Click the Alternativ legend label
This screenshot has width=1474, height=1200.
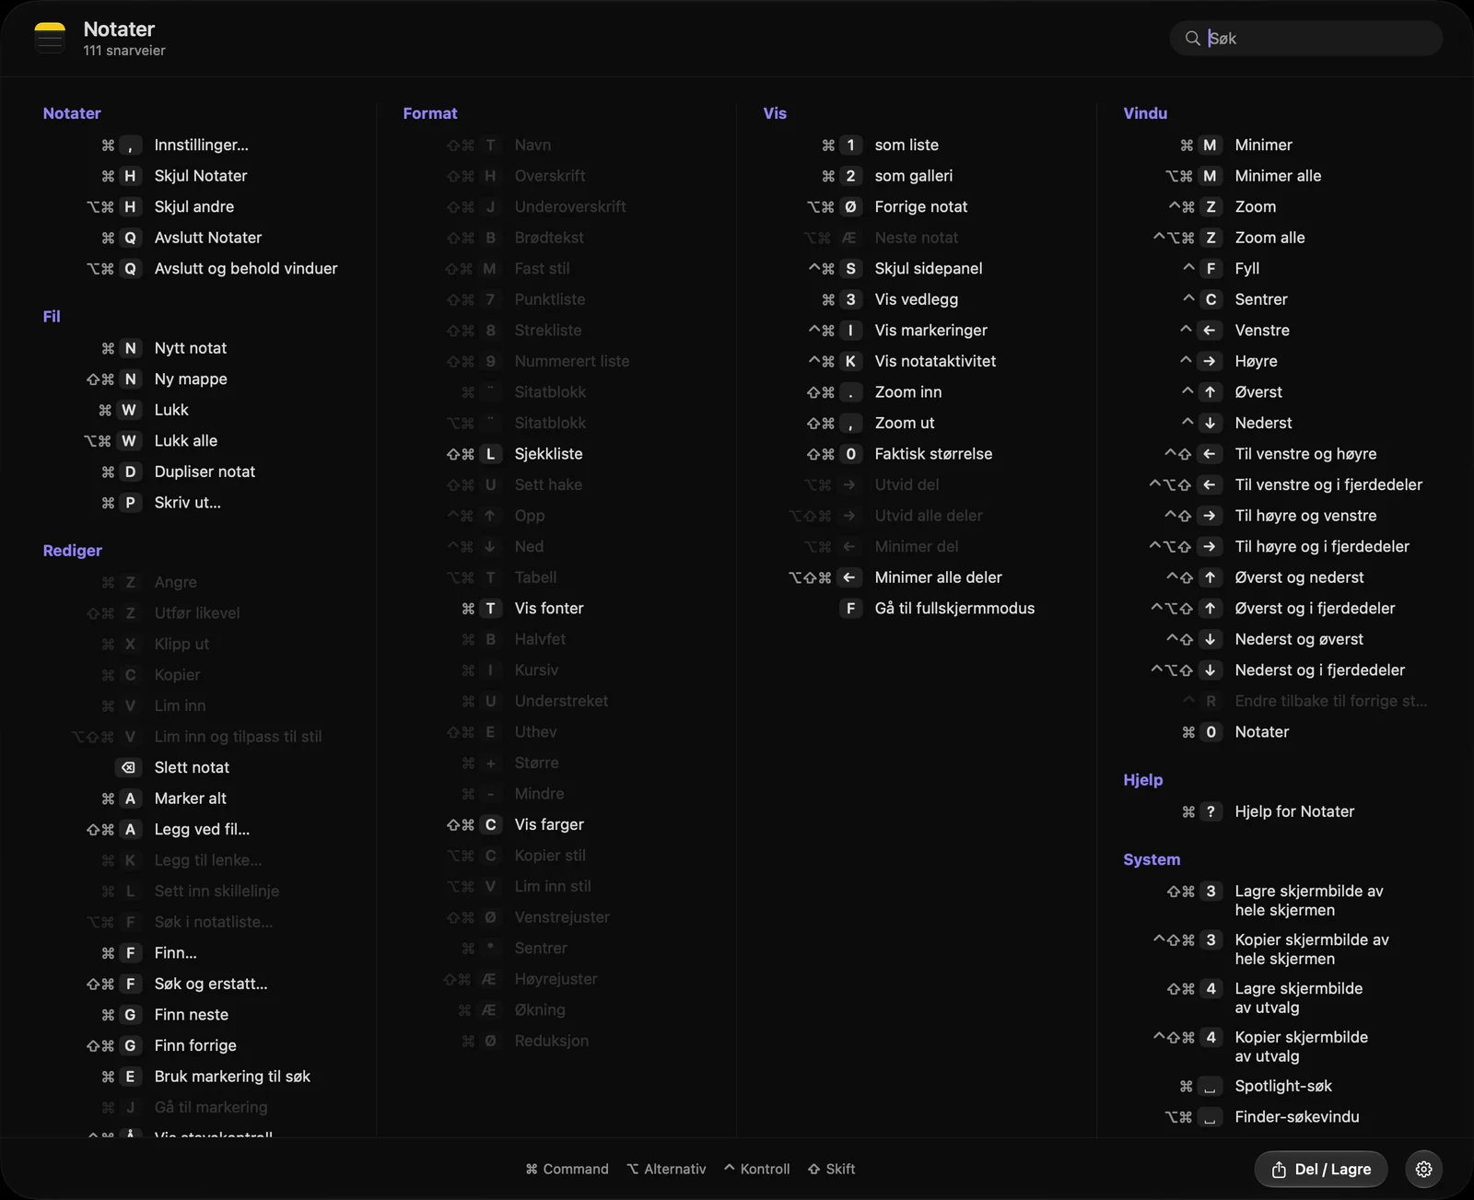[x=674, y=1169]
